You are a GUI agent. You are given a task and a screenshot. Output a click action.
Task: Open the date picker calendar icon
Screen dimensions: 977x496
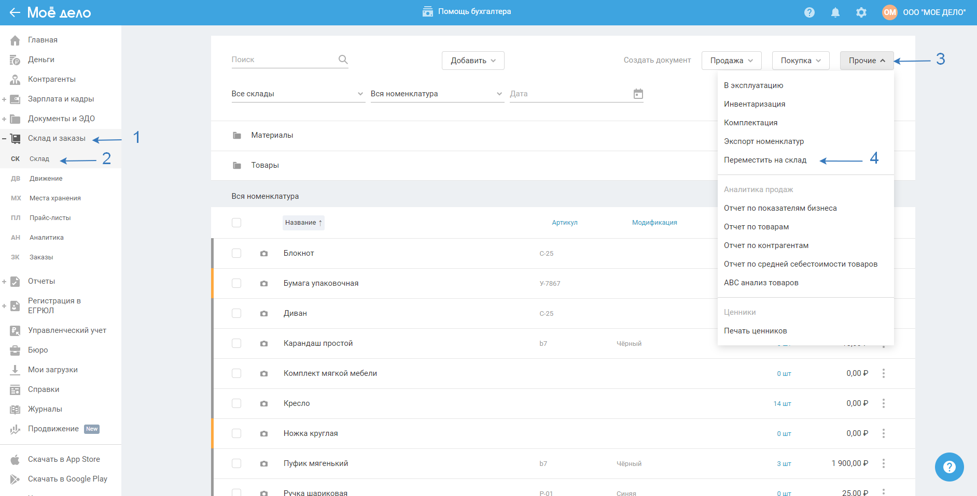tap(638, 94)
